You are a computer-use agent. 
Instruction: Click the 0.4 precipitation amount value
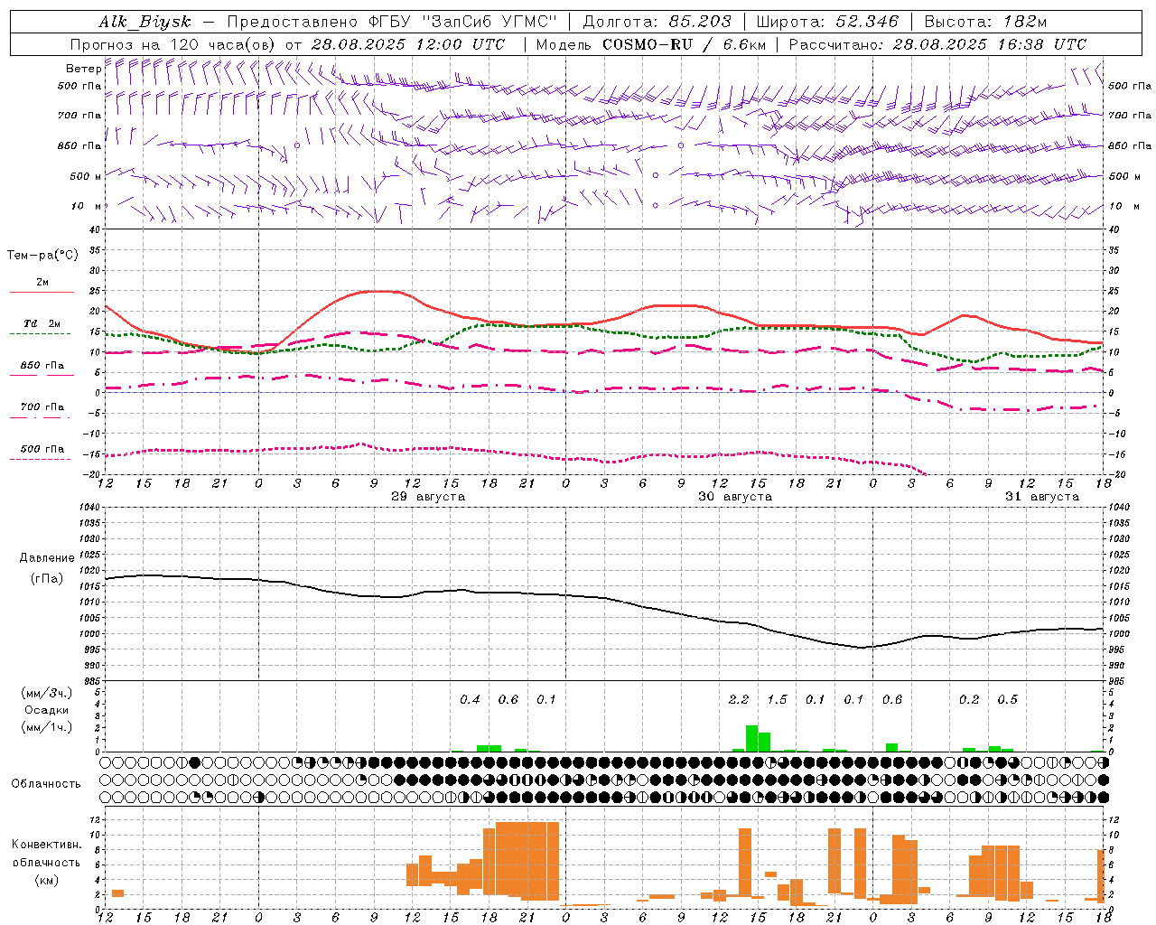tap(470, 699)
